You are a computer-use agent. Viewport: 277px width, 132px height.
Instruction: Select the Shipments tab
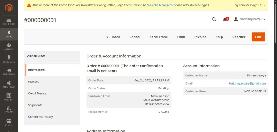tap(35, 105)
